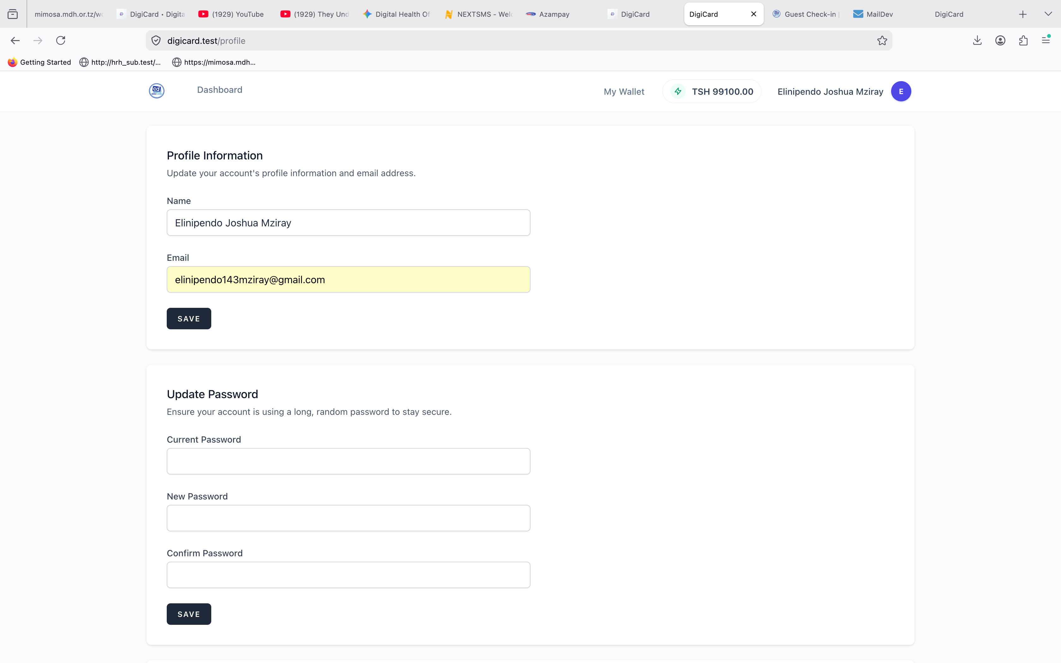This screenshot has height=663, width=1061.
Task: Click the browser back arrow
Action: click(15, 41)
